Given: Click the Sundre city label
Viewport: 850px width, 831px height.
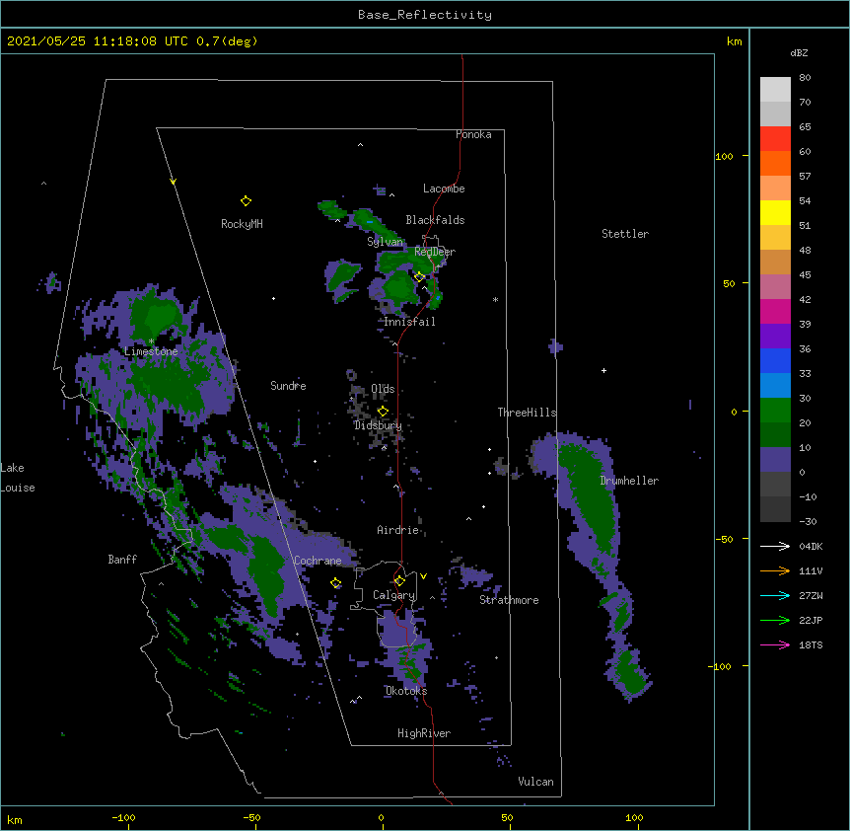Looking at the screenshot, I should (288, 386).
